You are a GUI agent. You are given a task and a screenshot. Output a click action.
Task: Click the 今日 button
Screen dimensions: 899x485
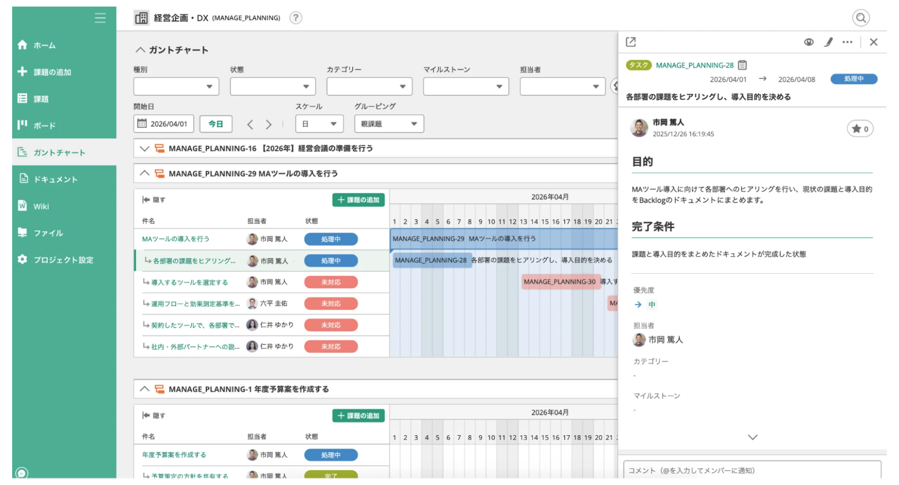tap(216, 124)
